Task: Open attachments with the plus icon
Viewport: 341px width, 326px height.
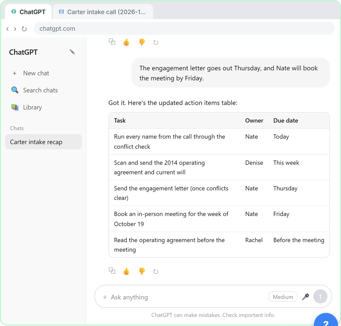Action: [105, 297]
